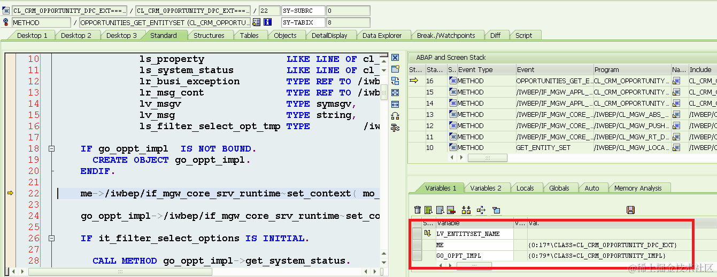Viewport: 717px width, 277px height.
Task: Click the deselect-all rows icon in Variables toolbar
Action: pos(440,210)
